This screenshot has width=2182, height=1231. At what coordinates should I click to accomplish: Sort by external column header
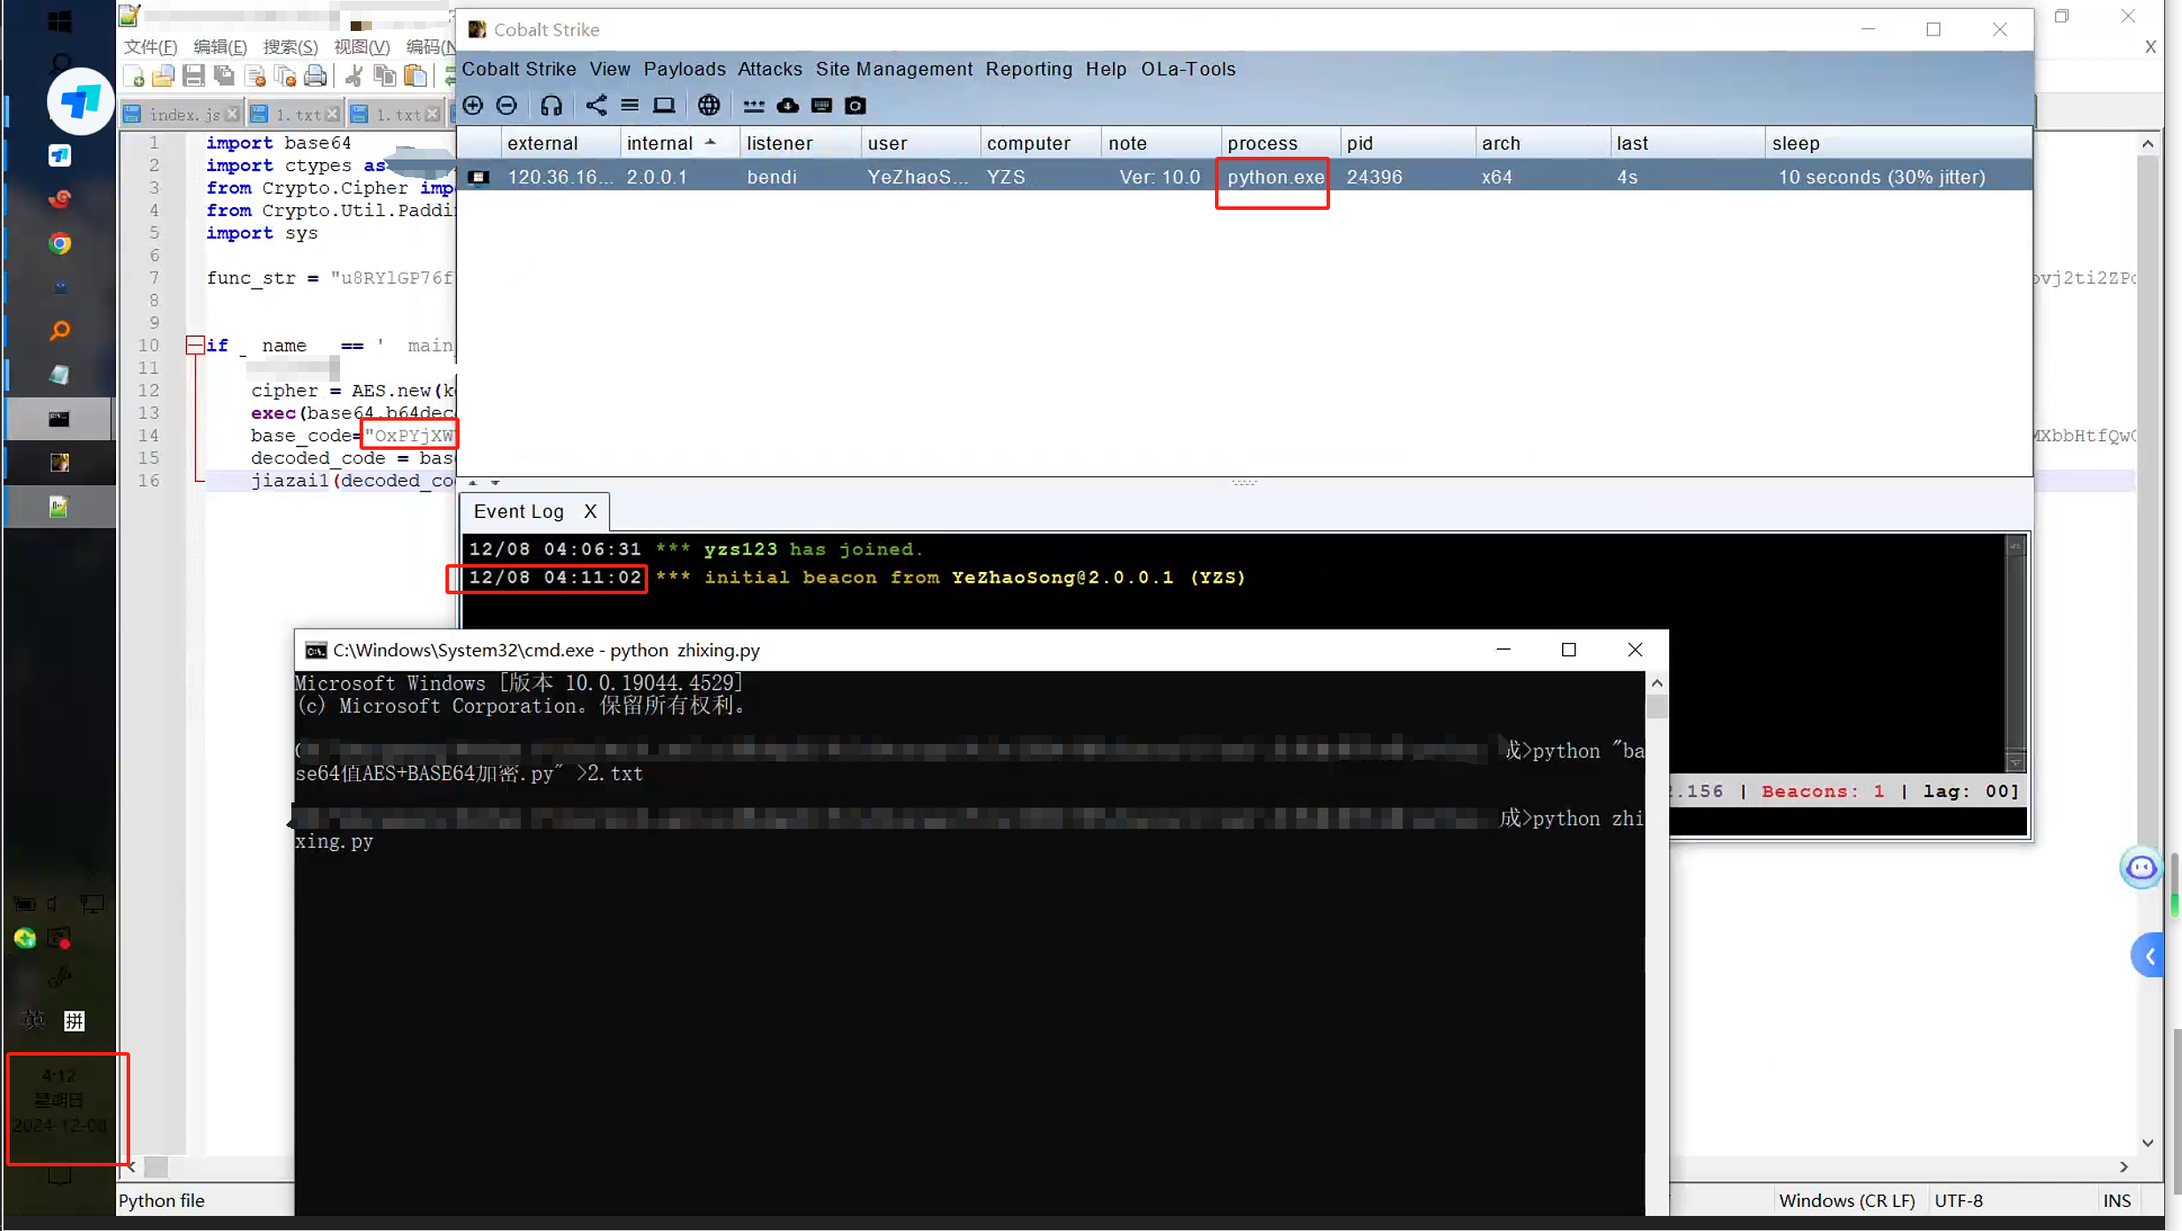[561, 143]
